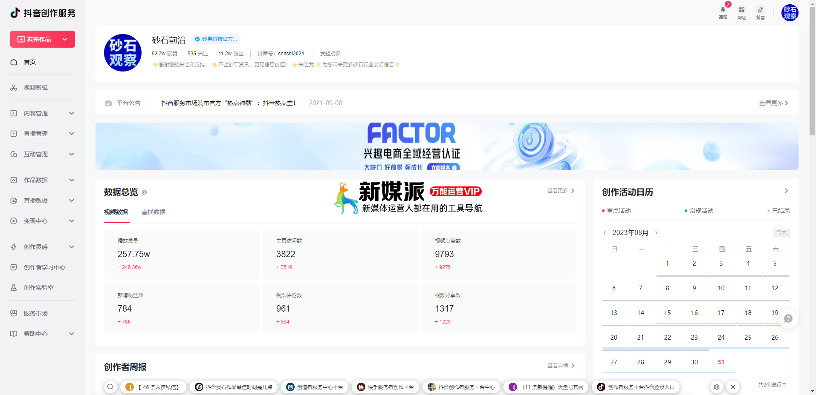Image resolution: width=816 pixels, height=395 pixels.
Task: Open 视频剪辑 scissors icon in sidebar
Action: click(14, 88)
